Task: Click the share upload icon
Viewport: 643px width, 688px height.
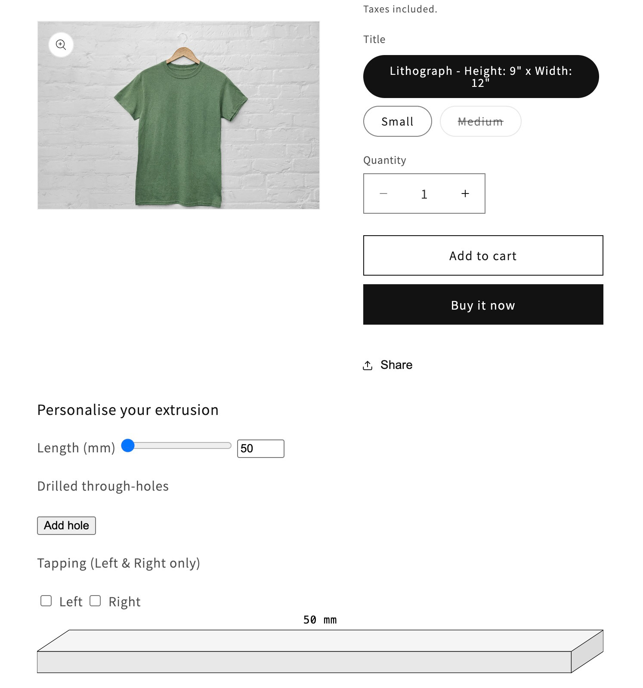Action: click(368, 365)
